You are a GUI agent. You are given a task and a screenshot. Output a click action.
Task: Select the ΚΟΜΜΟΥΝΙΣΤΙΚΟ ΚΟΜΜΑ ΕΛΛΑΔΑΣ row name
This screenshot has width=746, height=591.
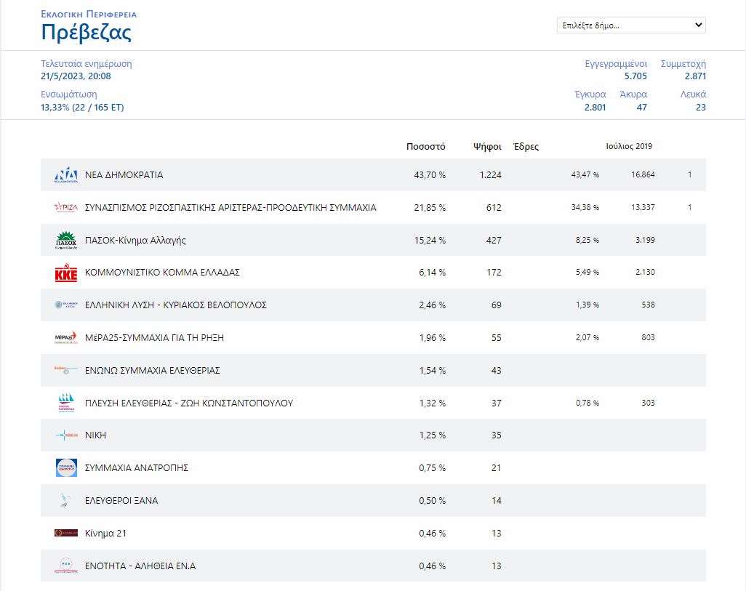[x=162, y=273]
